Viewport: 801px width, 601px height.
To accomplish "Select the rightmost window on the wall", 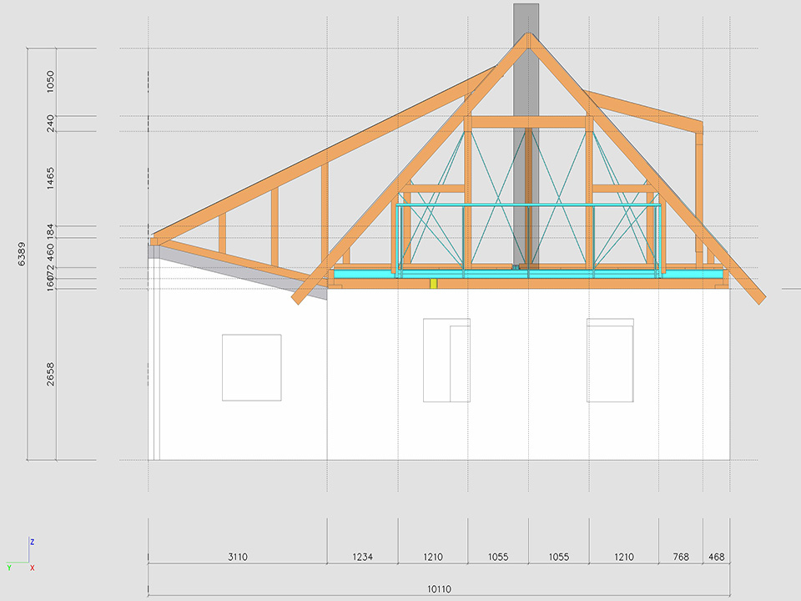I will click(610, 361).
